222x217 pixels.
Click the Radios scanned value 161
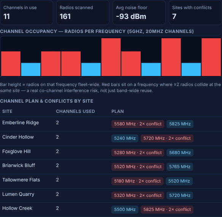(x=65, y=16)
